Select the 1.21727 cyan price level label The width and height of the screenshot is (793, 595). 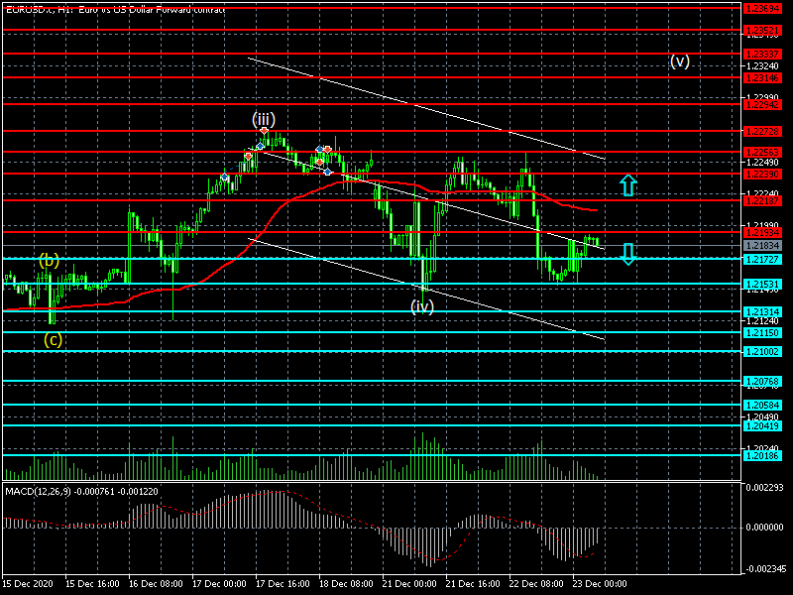click(762, 259)
